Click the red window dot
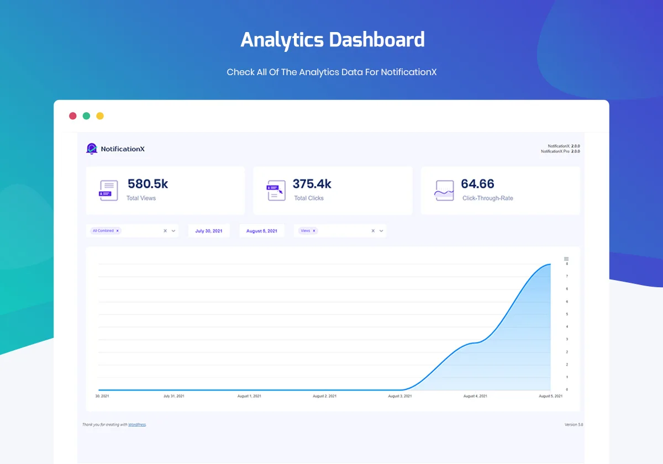This screenshot has width=663, height=464. 72,116
